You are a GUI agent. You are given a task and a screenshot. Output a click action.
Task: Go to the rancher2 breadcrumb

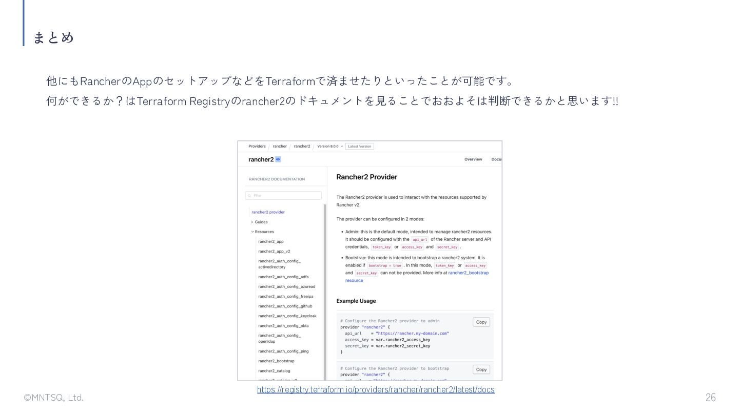pyautogui.click(x=302, y=147)
